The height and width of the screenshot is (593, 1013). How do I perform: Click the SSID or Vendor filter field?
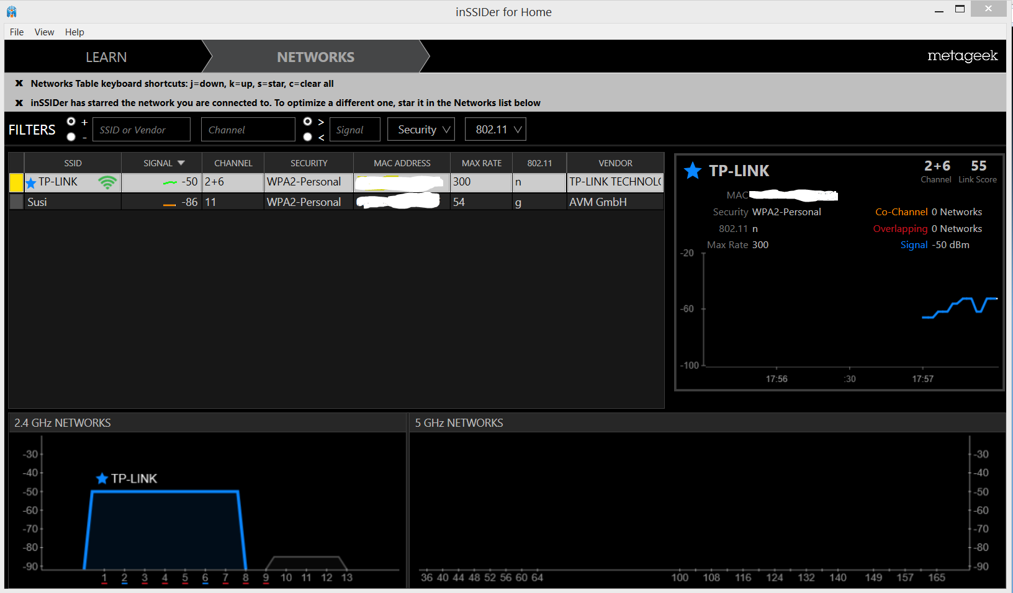tap(142, 129)
